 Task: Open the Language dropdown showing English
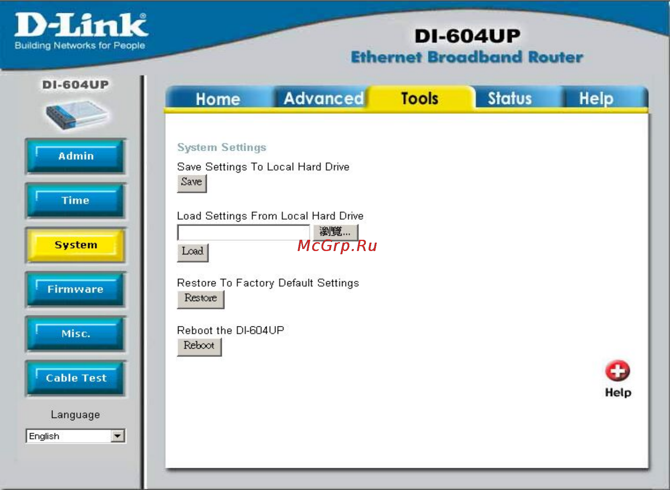click(x=76, y=436)
